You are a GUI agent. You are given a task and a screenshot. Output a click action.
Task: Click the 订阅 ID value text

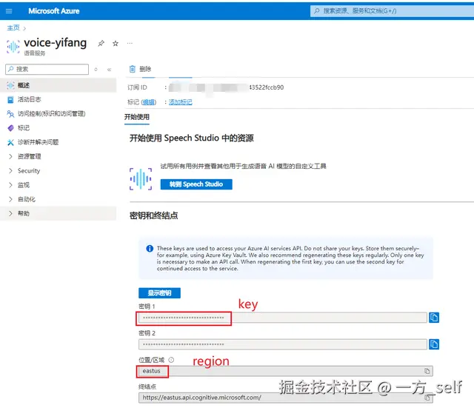226,87
